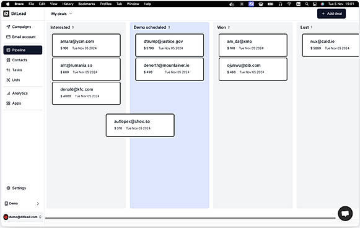Viewport: 360px width, 228px height.
Task: Click the Interested column header
Action: coord(60,27)
